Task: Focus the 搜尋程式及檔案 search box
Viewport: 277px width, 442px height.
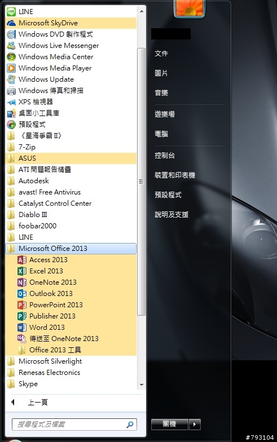Action: click(74, 424)
